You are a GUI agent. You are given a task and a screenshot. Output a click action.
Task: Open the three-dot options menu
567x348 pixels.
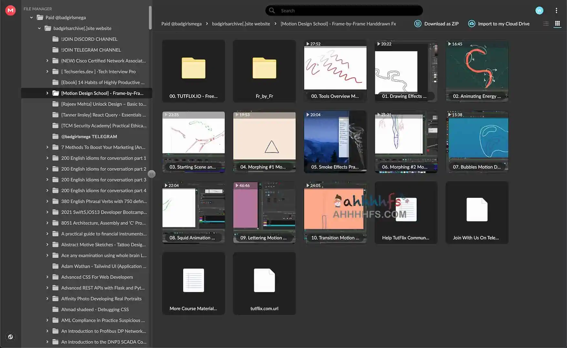coord(556,11)
